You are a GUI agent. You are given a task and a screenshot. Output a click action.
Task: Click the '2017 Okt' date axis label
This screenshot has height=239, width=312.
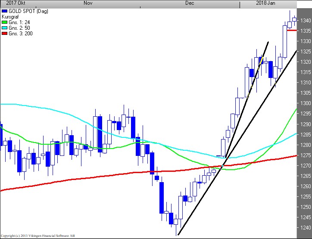tap(16, 3)
